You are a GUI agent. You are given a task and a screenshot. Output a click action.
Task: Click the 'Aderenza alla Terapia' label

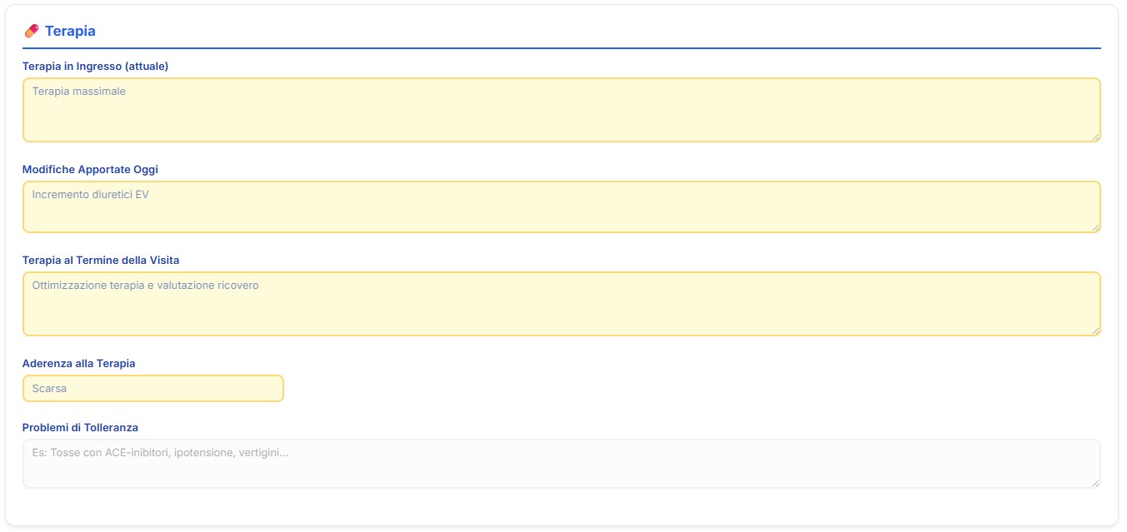(x=78, y=364)
